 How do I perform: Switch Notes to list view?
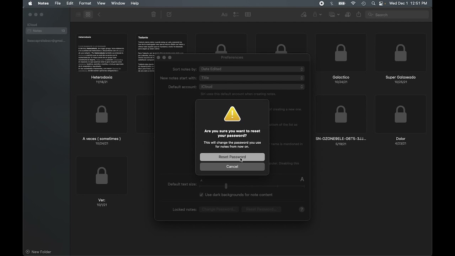tap(78, 15)
